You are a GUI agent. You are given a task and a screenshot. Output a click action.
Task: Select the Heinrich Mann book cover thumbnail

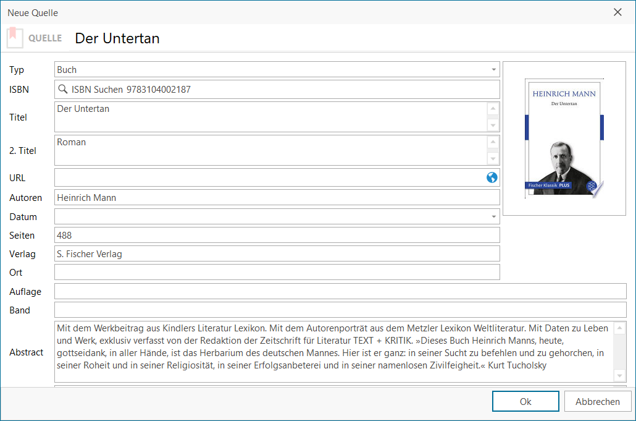(x=564, y=138)
